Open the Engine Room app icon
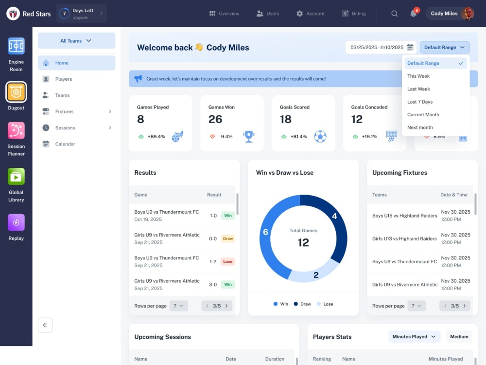486x365 pixels. [x=16, y=46]
